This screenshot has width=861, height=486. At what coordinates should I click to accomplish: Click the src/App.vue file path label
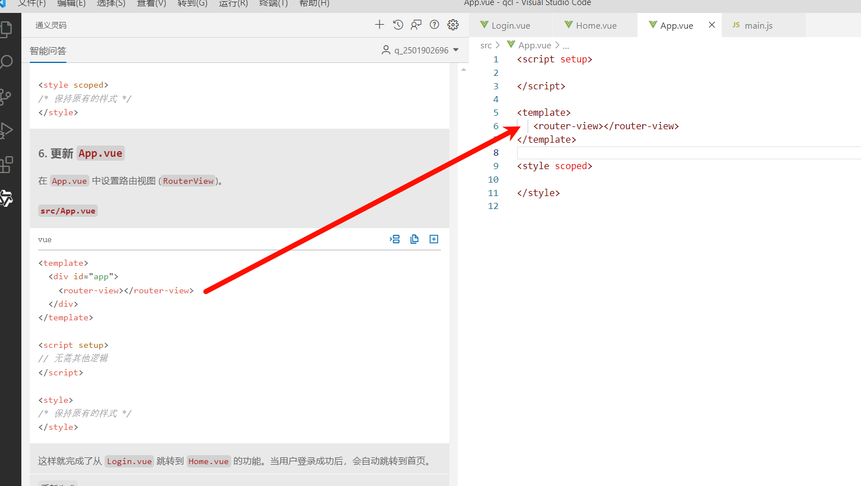tap(68, 211)
